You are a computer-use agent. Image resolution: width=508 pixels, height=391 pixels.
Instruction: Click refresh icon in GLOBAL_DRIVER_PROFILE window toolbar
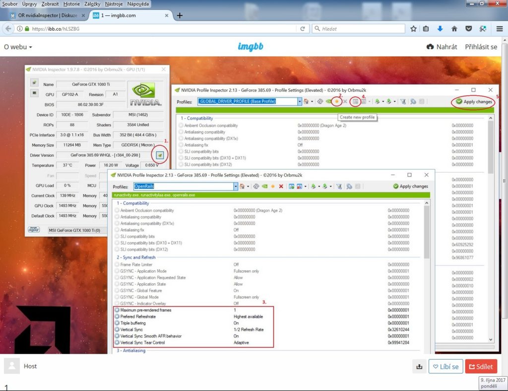(x=320, y=101)
